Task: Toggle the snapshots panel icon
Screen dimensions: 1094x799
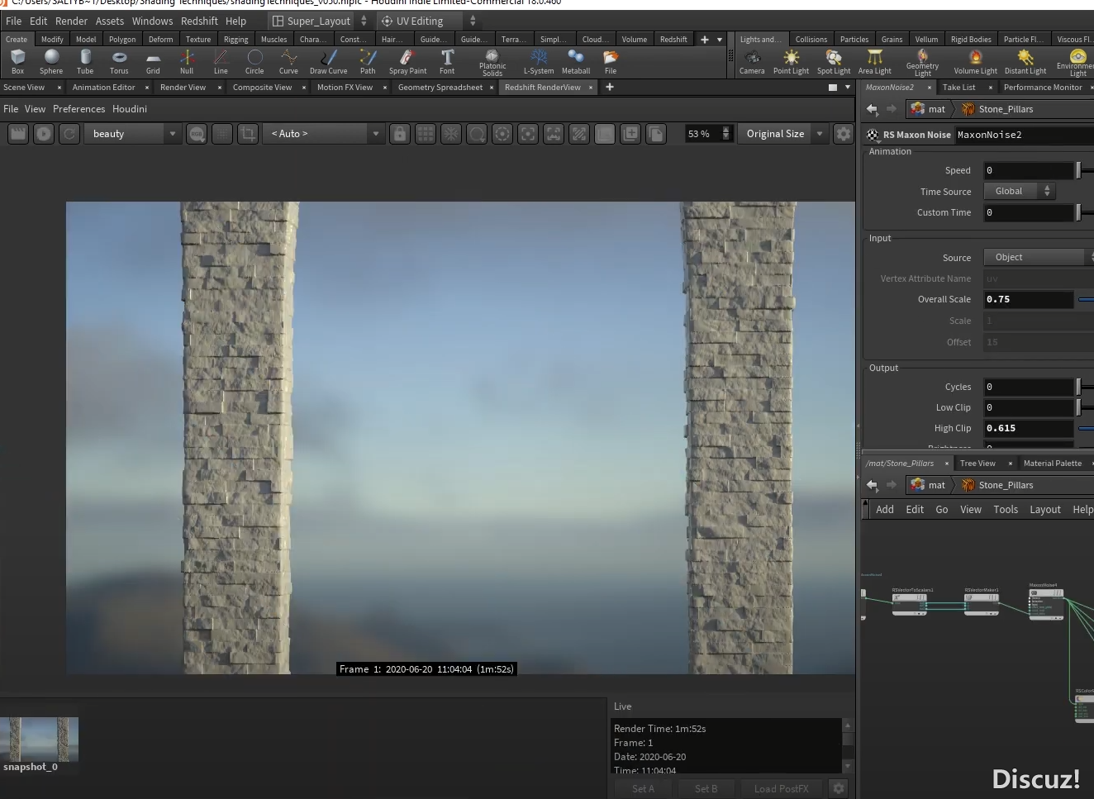Action: pos(656,134)
